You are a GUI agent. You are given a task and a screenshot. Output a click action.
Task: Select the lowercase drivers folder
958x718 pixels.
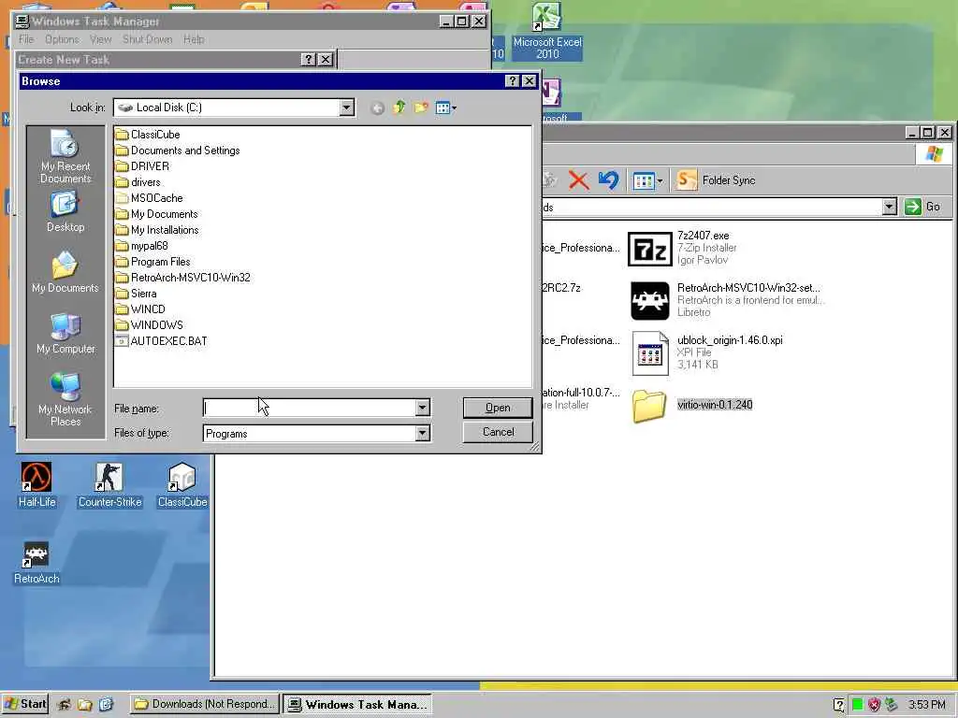coord(138,182)
